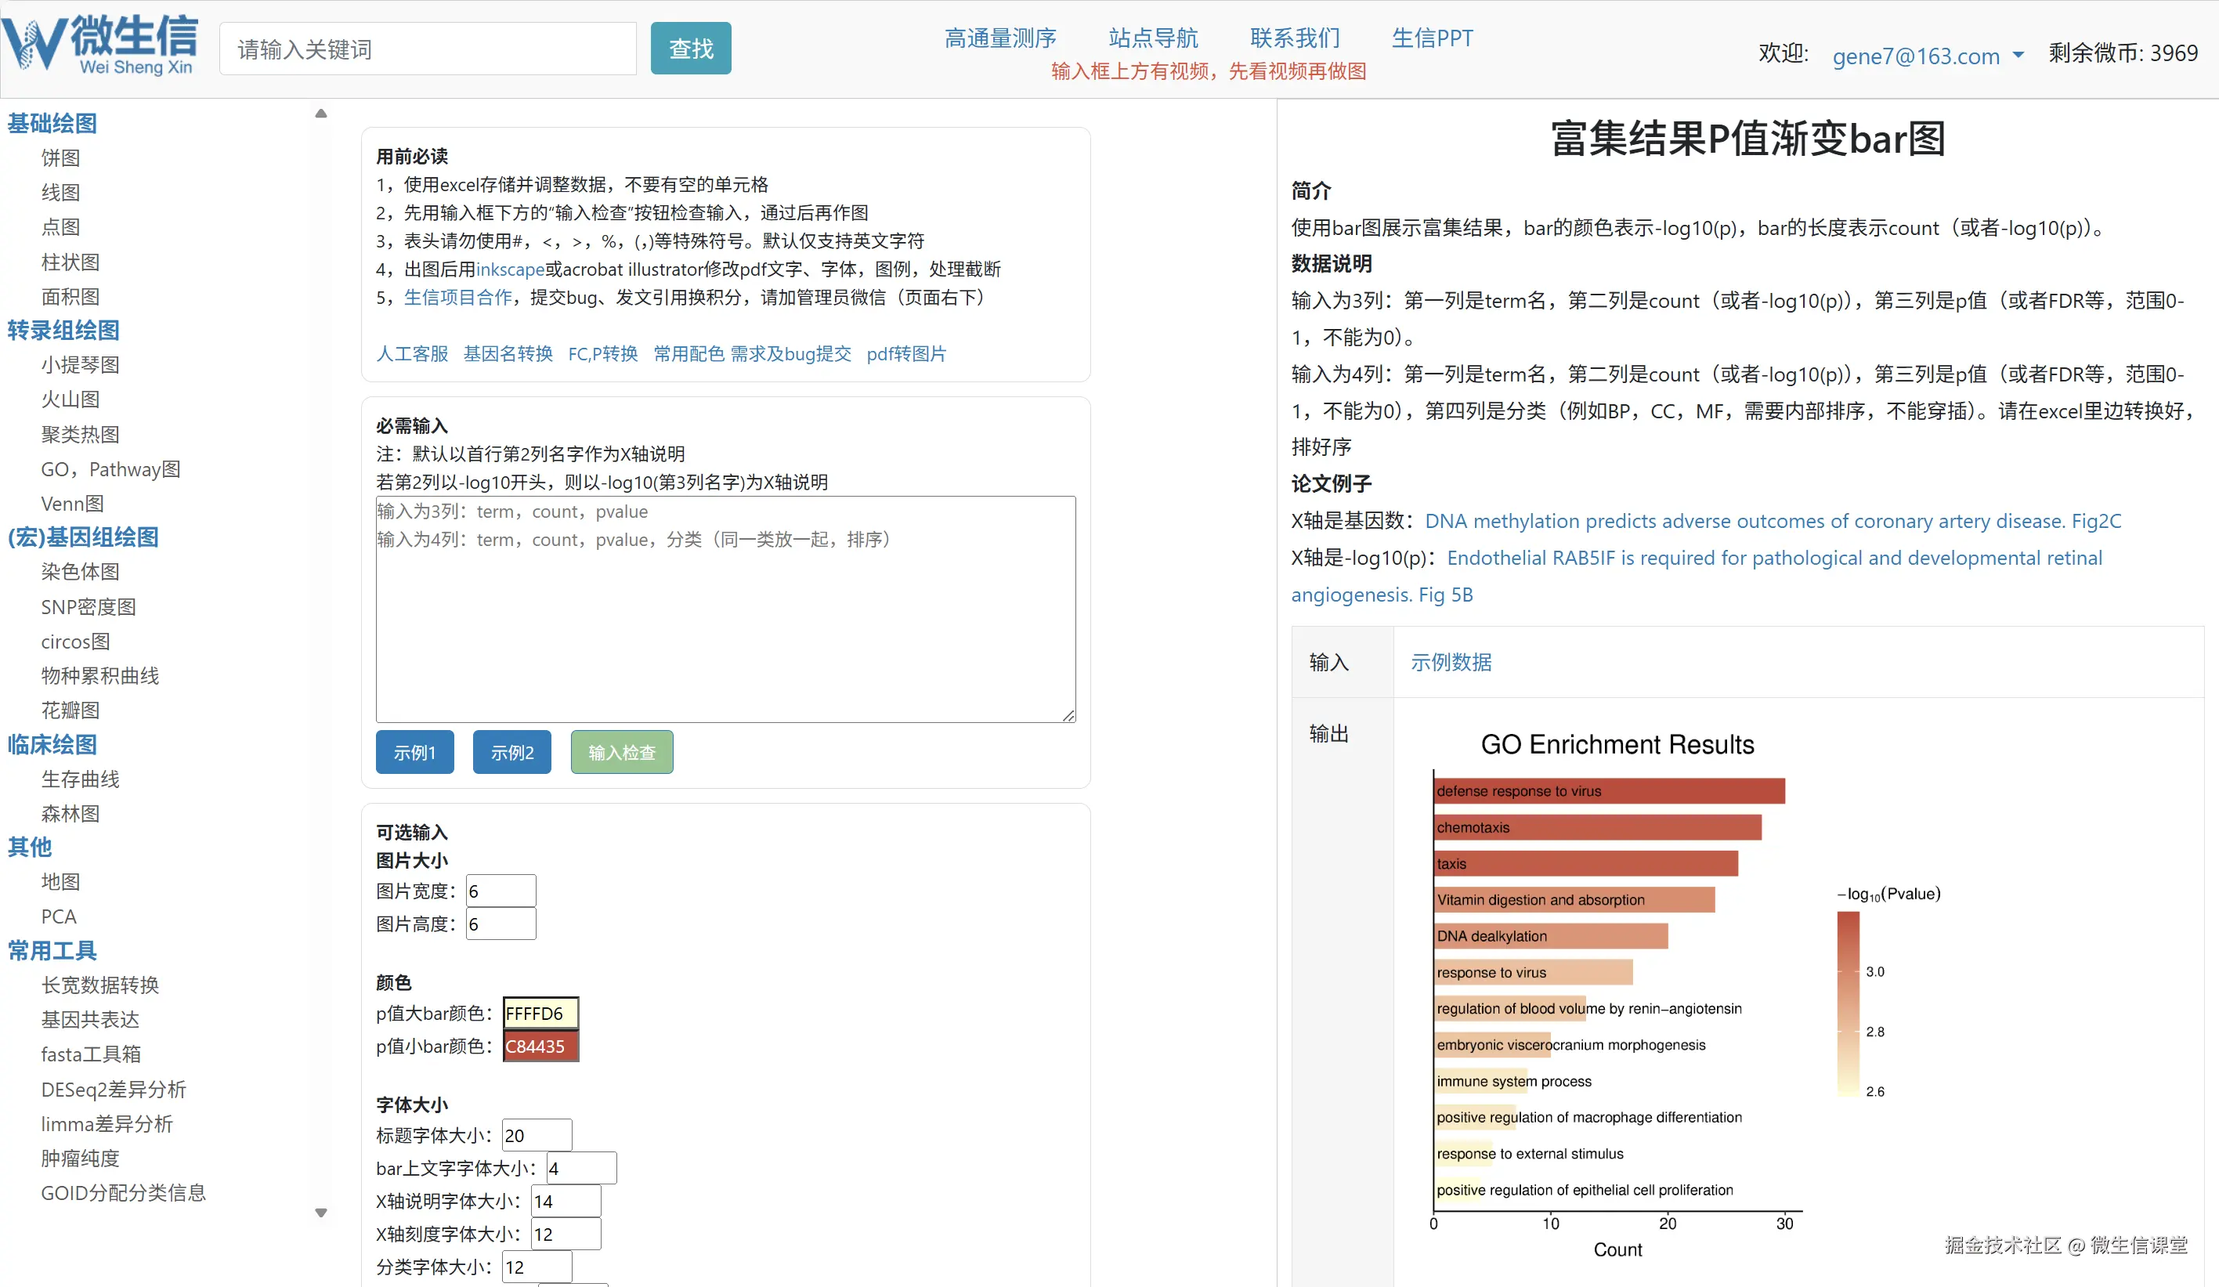Click the Wei Sheng Xin logo
Screen dimensions: 2219x1287
point(100,44)
